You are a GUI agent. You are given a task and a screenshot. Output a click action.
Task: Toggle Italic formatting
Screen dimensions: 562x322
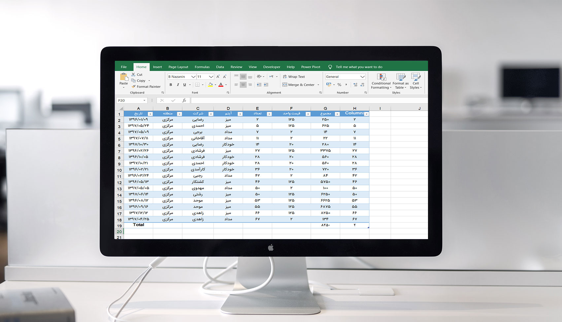click(x=178, y=85)
